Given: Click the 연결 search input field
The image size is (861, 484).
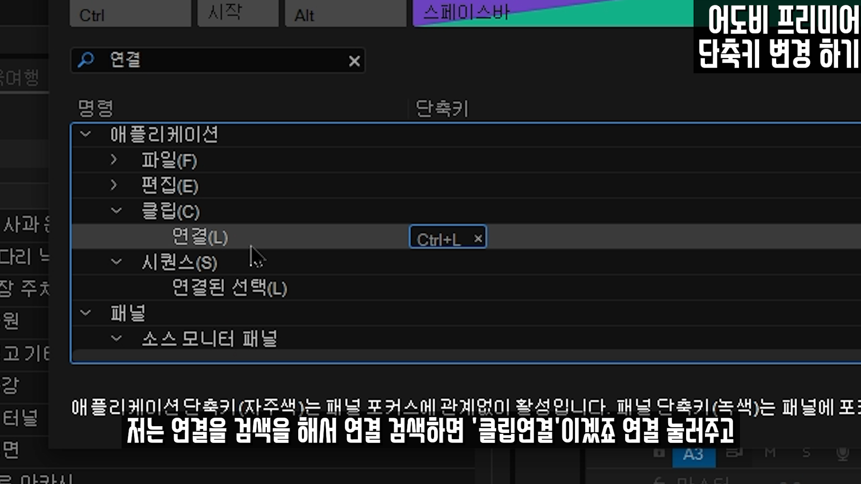Looking at the screenshot, I should click(x=224, y=60).
